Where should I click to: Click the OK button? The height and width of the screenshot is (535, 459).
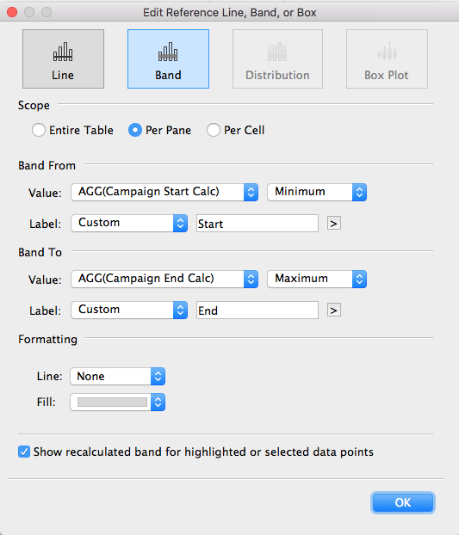[403, 502]
